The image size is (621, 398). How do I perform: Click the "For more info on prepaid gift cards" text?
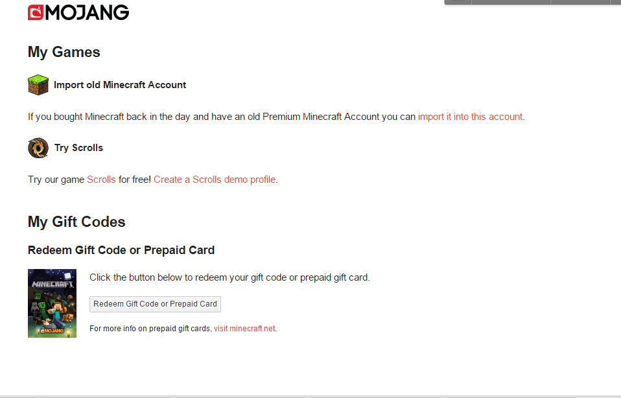(150, 329)
